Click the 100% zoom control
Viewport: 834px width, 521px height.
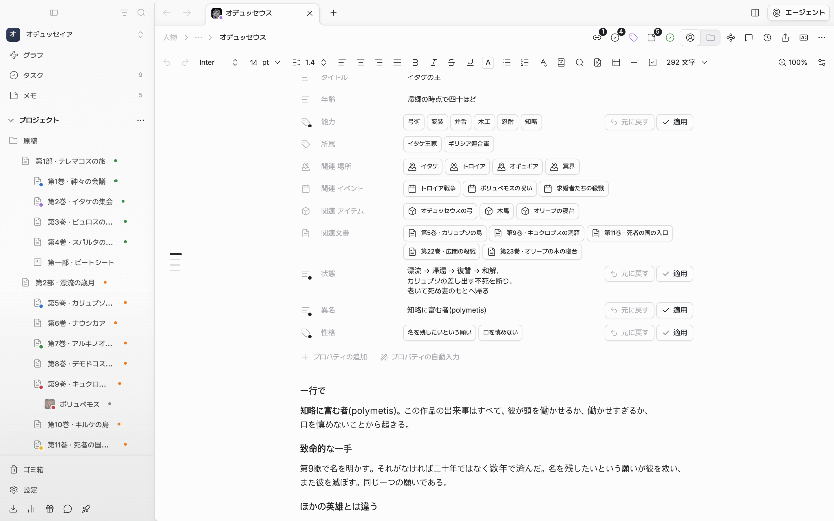pyautogui.click(x=793, y=62)
